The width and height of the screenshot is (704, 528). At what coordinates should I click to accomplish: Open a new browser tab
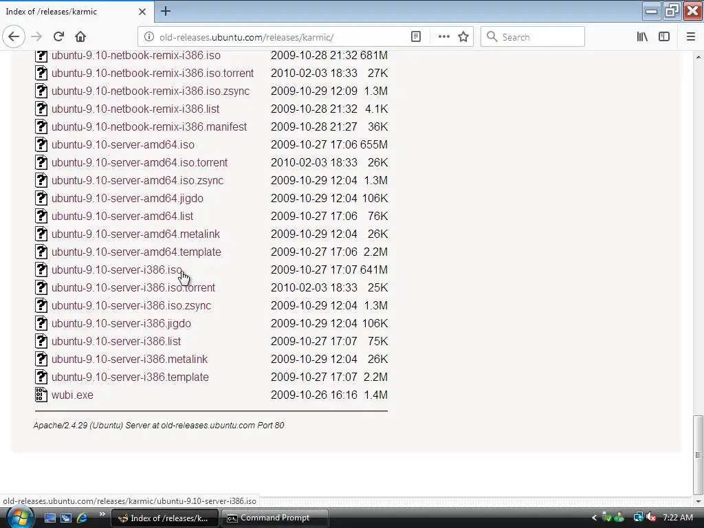coord(165,11)
